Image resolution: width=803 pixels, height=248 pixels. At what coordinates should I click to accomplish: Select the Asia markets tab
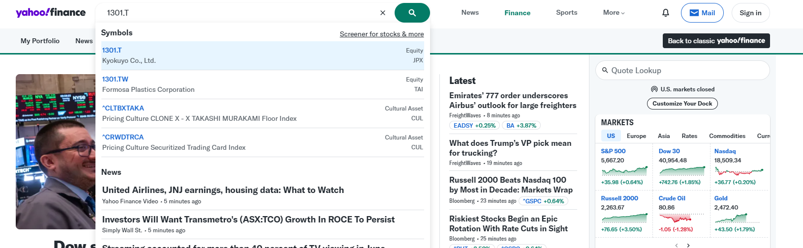click(x=664, y=136)
